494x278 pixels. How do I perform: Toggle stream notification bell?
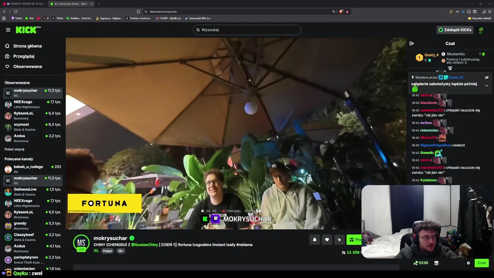[x=315, y=240]
